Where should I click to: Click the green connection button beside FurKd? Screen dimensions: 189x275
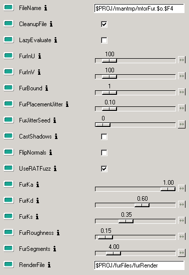tap(8, 200)
